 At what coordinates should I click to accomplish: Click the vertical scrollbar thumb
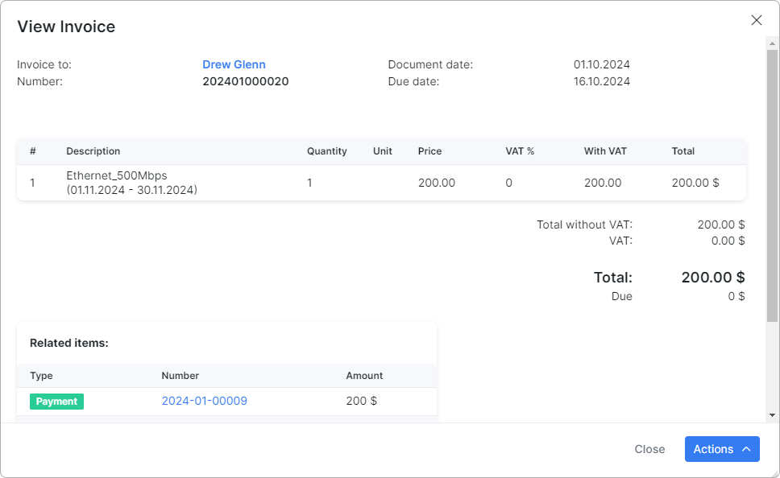772,185
